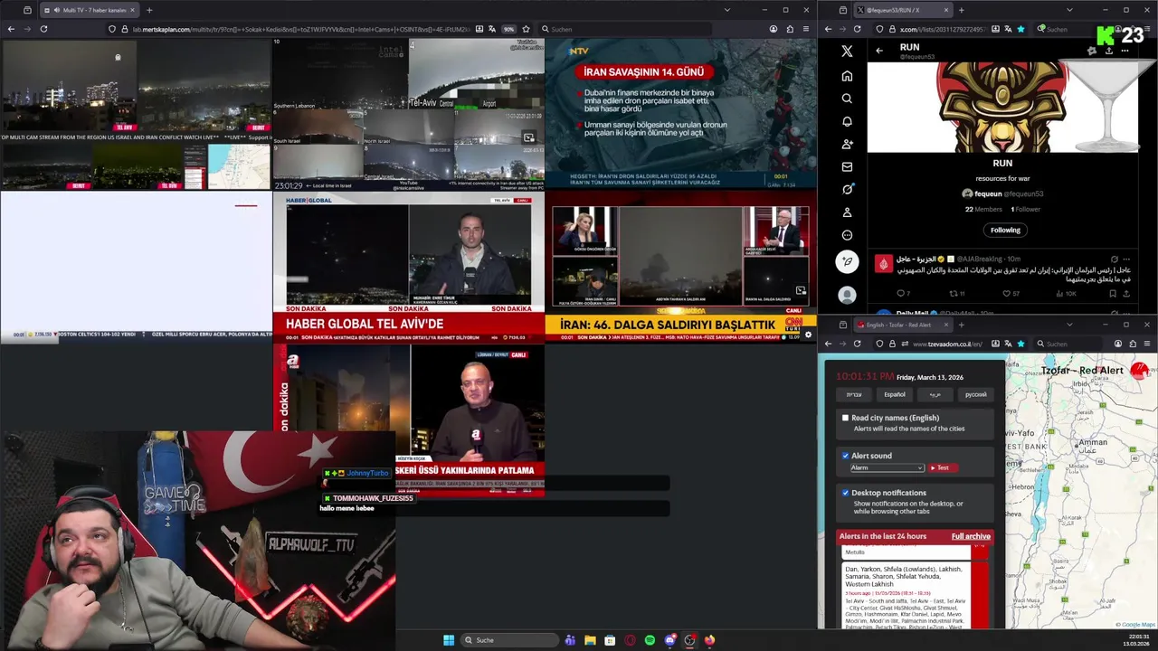The image size is (1158, 651).
Task: Compose a new post with feather button
Action: tap(847, 261)
